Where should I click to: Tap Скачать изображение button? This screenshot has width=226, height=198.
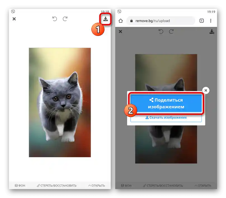click(x=166, y=117)
